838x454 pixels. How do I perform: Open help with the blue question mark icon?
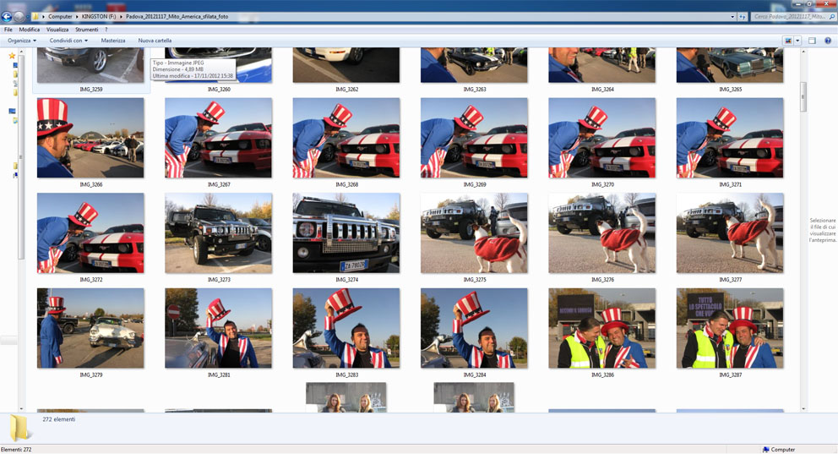coord(828,41)
